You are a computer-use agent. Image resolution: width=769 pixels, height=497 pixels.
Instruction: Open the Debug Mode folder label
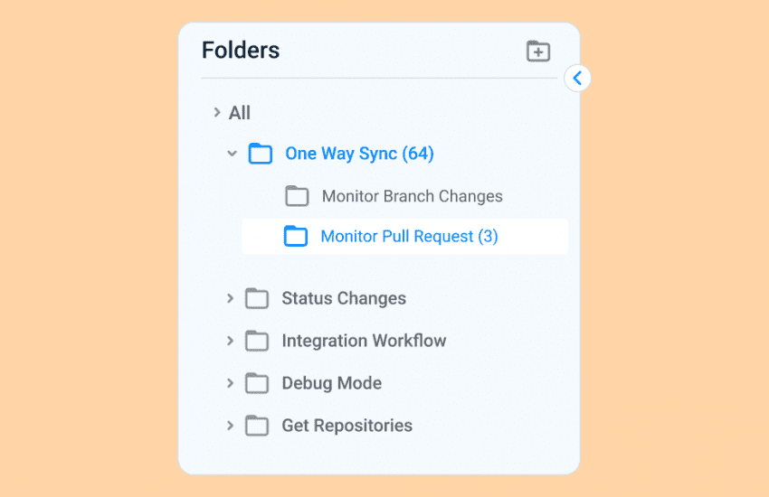click(x=331, y=383)
